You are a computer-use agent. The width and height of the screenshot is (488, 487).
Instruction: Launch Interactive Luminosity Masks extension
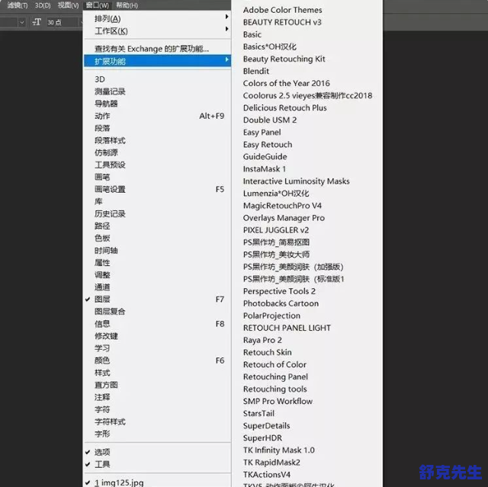296,181
